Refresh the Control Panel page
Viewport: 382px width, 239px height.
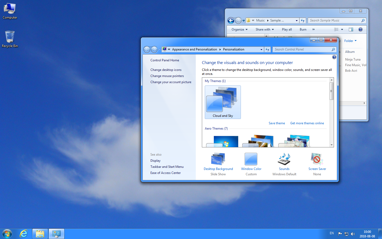[267, 49]
